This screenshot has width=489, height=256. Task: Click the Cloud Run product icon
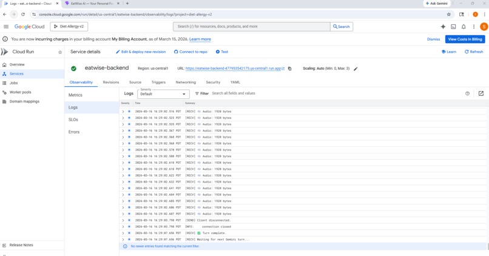coord(4,52)
